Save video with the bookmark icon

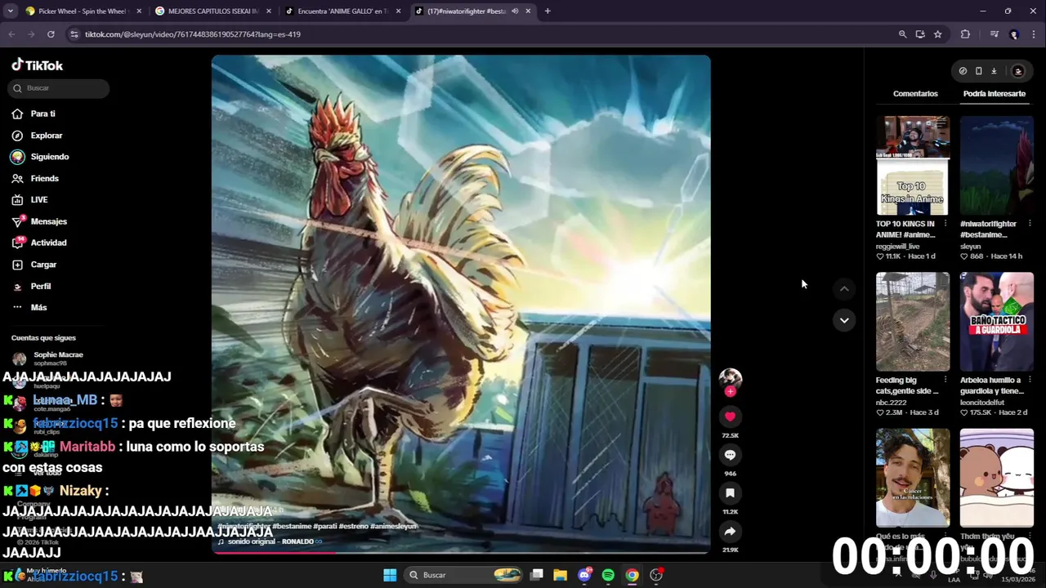tap(731, 493)
